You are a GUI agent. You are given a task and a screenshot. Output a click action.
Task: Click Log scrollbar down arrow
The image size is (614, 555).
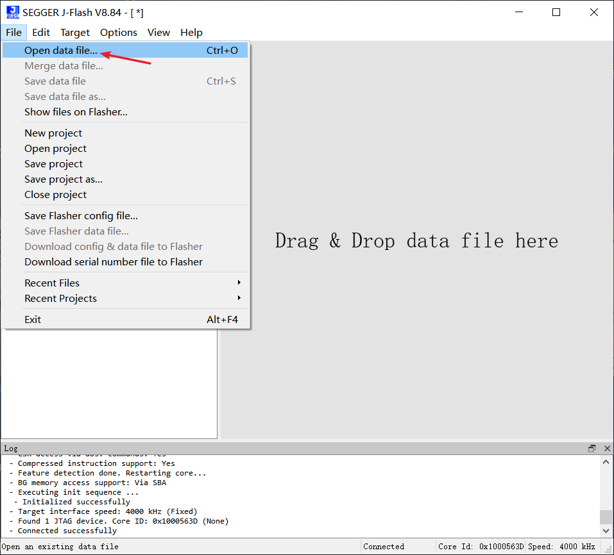tap(606, 531)
